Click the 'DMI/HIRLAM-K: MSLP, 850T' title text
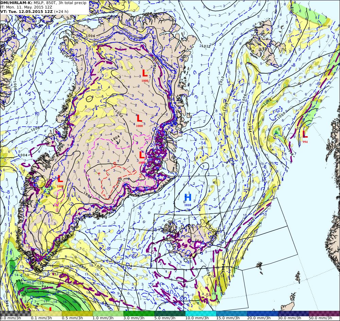 point(29,3)
